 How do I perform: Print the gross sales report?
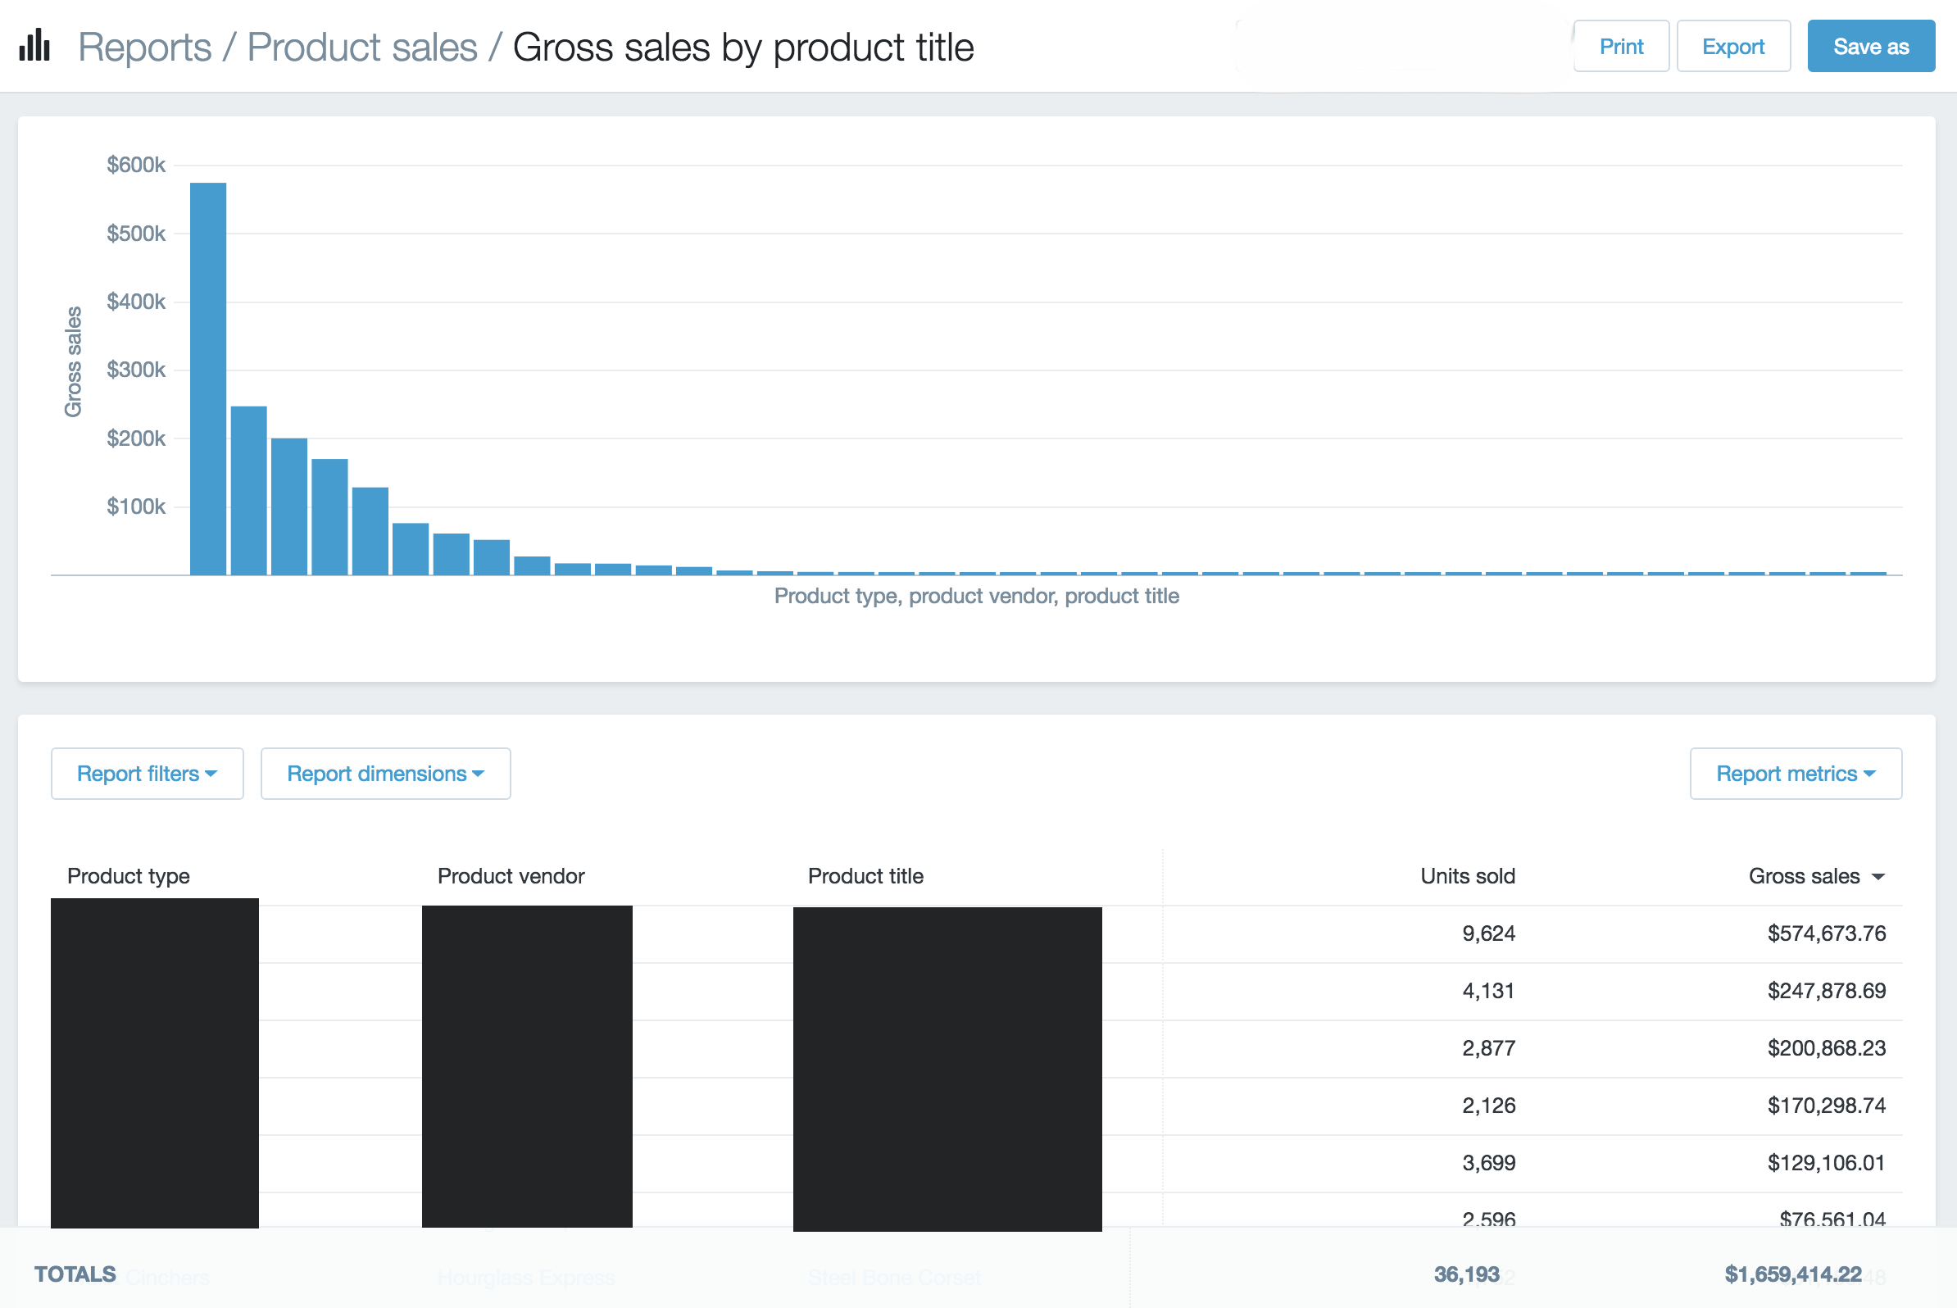click(1621, 46)
